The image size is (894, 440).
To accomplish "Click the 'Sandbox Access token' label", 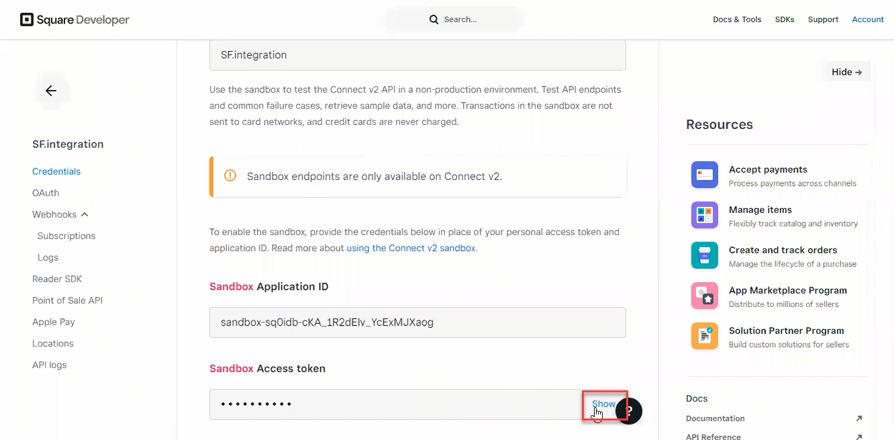I will (267, 368).
